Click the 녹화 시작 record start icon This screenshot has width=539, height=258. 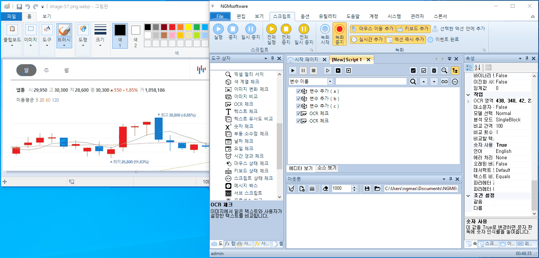325,29
